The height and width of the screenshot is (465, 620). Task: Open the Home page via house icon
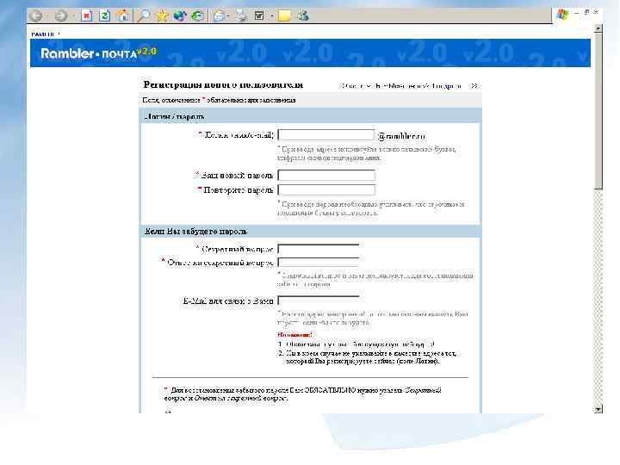123,15
